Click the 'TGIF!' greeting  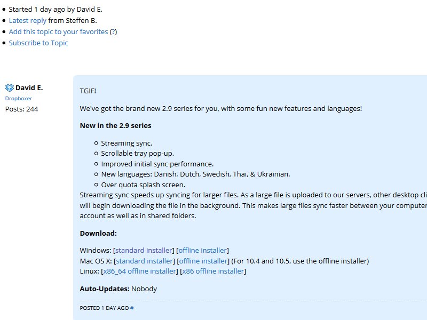click(x=88, y=91)
